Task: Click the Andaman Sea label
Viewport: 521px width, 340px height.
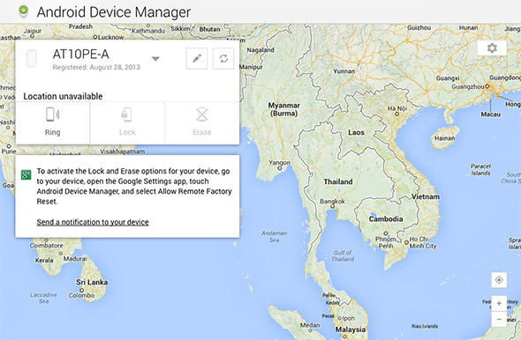Action: click(x=274, y=236)
